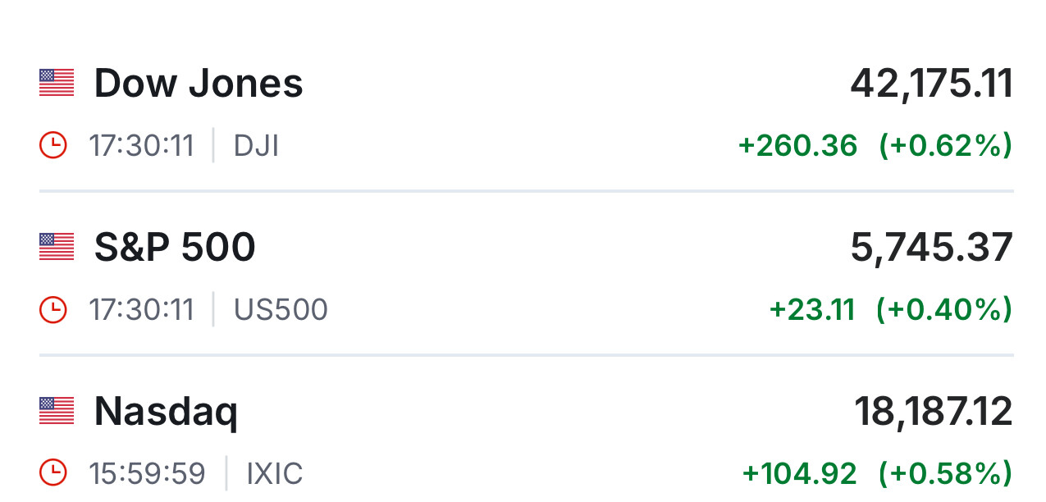The height and width of the screenshot is (502, 1046).
Task: Click the US flag icon beside Dow Jones
Action: click(x=57, y=83)
